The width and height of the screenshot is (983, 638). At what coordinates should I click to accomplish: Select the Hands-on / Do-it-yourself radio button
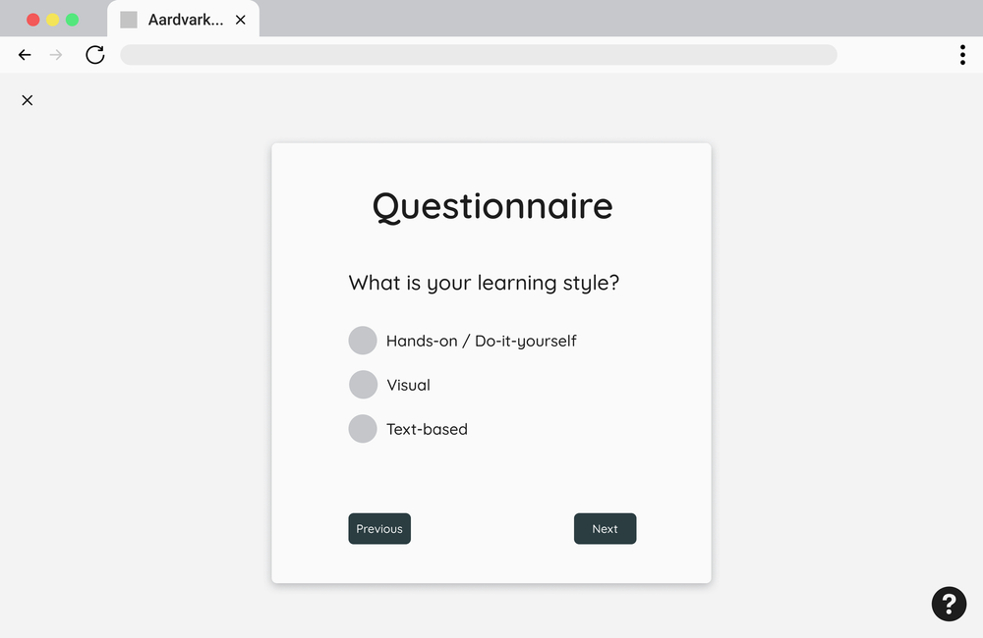(363, 341)
